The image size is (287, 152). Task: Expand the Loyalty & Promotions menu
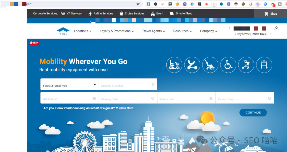(117, 31)
